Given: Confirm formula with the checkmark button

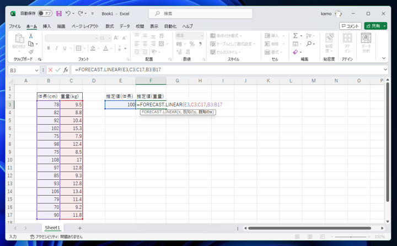Looking at the screenshot, I should (58, 70).
